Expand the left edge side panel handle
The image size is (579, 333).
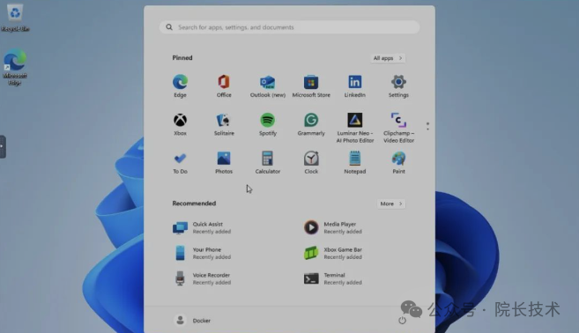(3, 146)
